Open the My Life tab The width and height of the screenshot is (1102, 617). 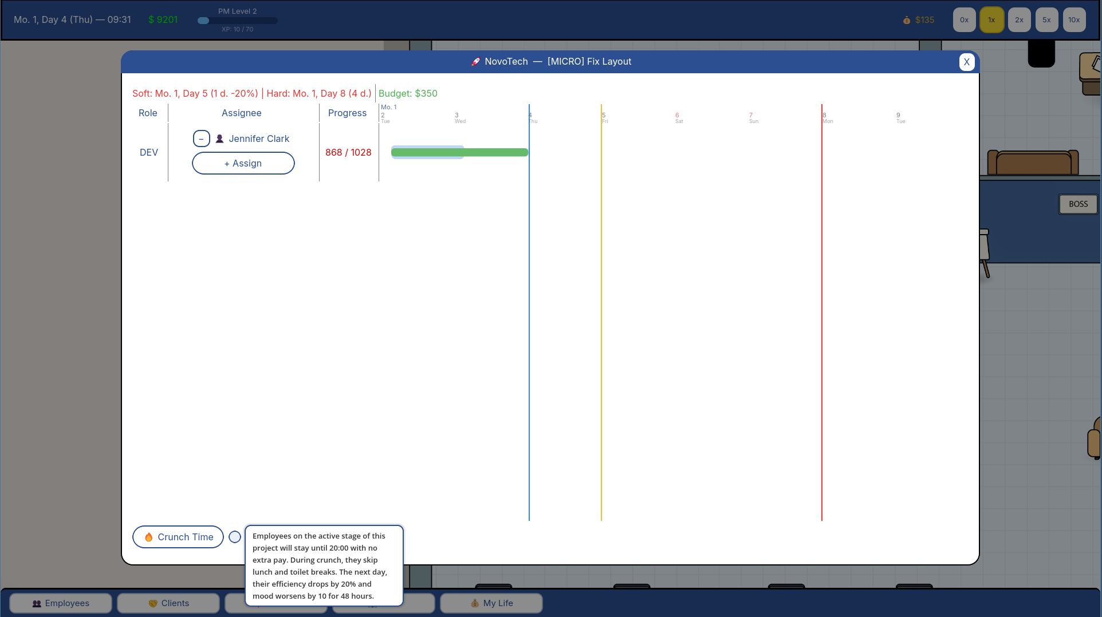coord(491,603)
